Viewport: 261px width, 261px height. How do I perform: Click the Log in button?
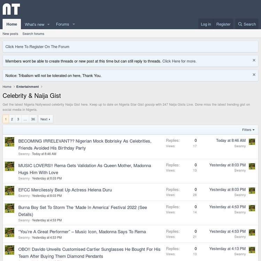tap(206, 24)
